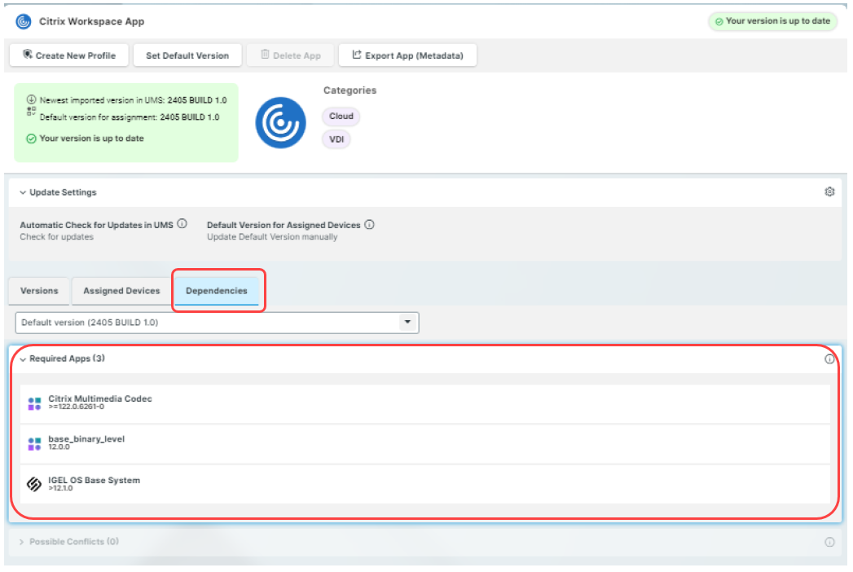Switch to the Versions tab
The image size is (853, 572).
click(39, 291)
